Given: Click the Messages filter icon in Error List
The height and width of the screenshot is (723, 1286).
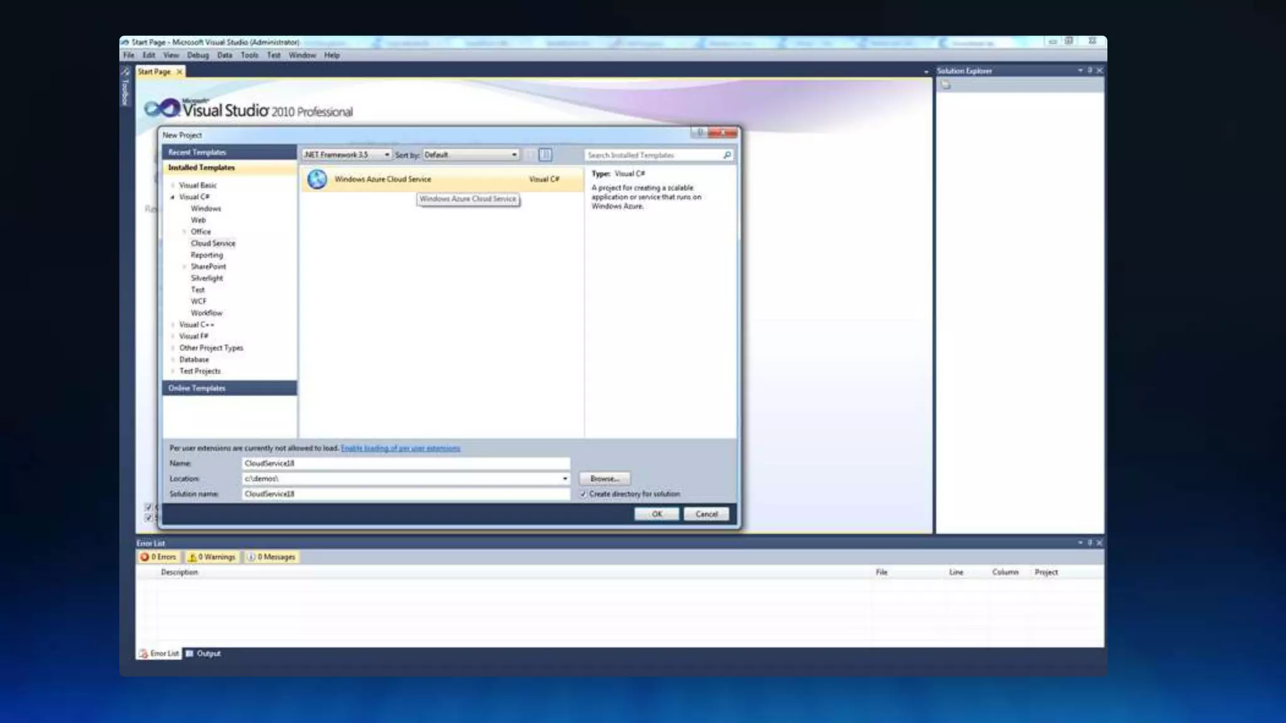Looking at the screenshot, I should (x=251, y=557).
